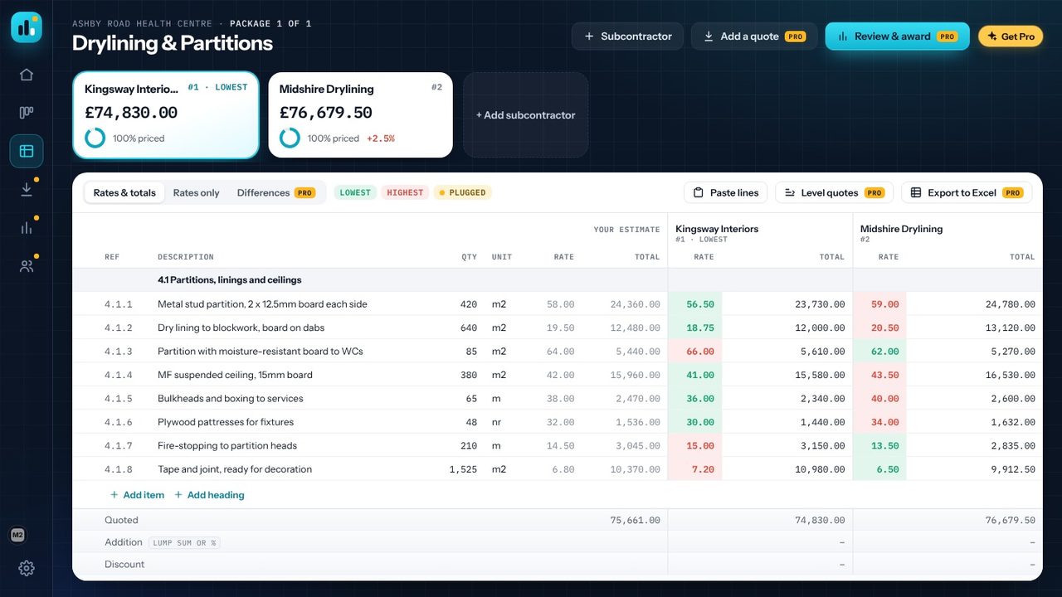Select the Midshire Drylining quote card

coord(361,114)
